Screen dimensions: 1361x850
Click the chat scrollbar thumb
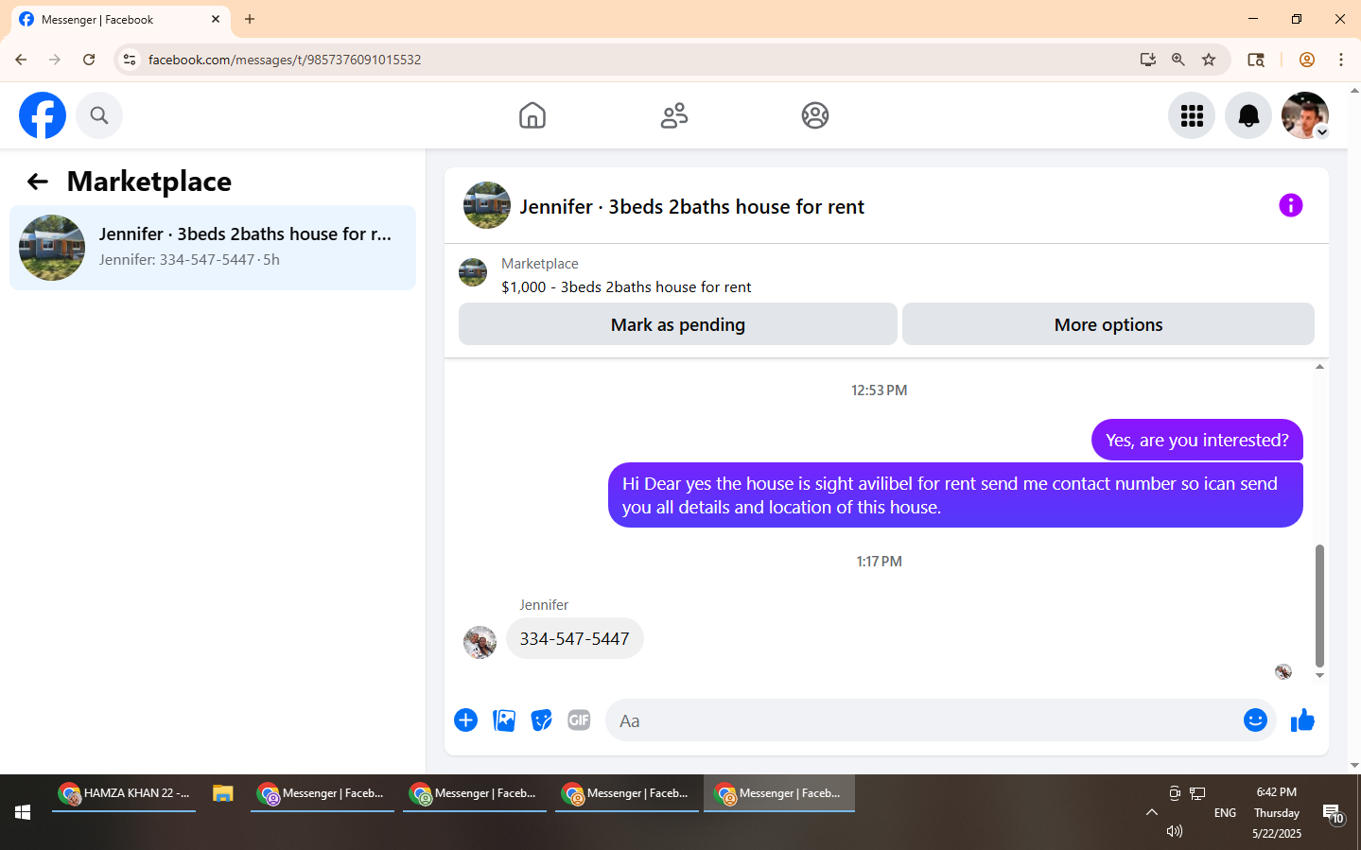(x=1319, y=606)
